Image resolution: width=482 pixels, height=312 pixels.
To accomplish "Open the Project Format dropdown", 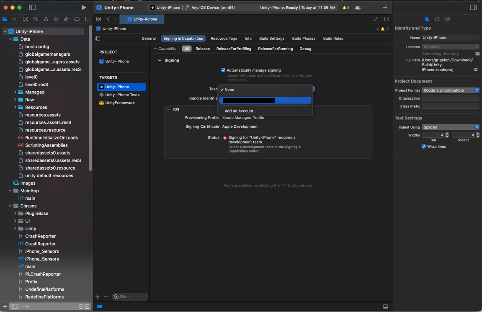I will pyautogui.click(x=450, y=90).
